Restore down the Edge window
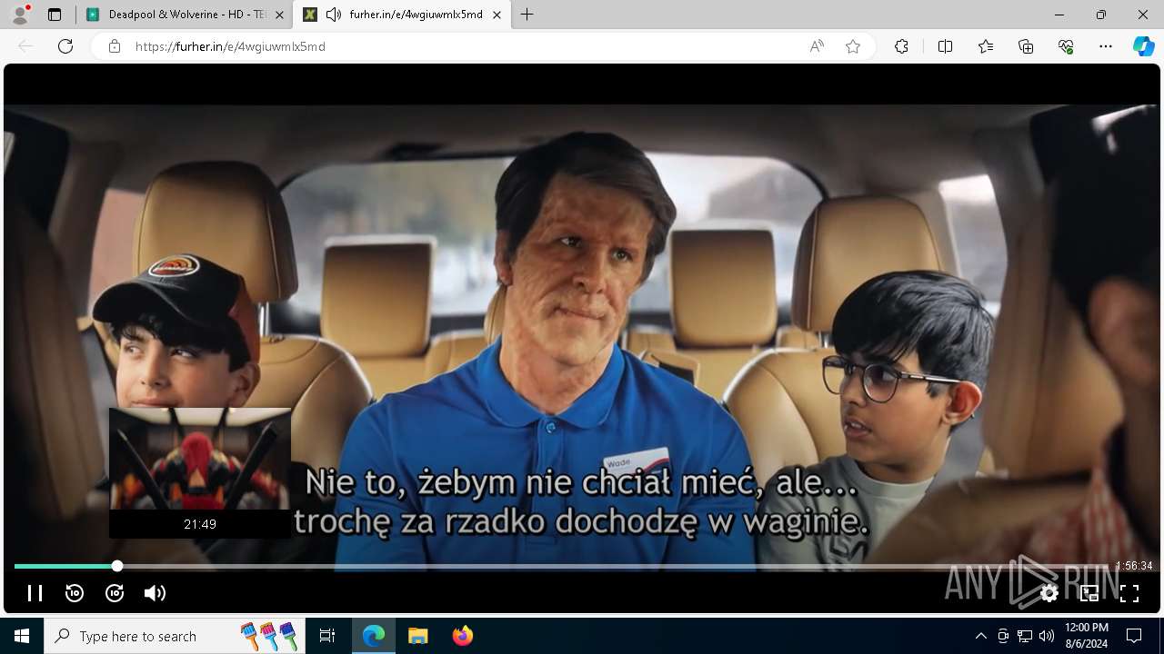 [x=1101, y=15]
